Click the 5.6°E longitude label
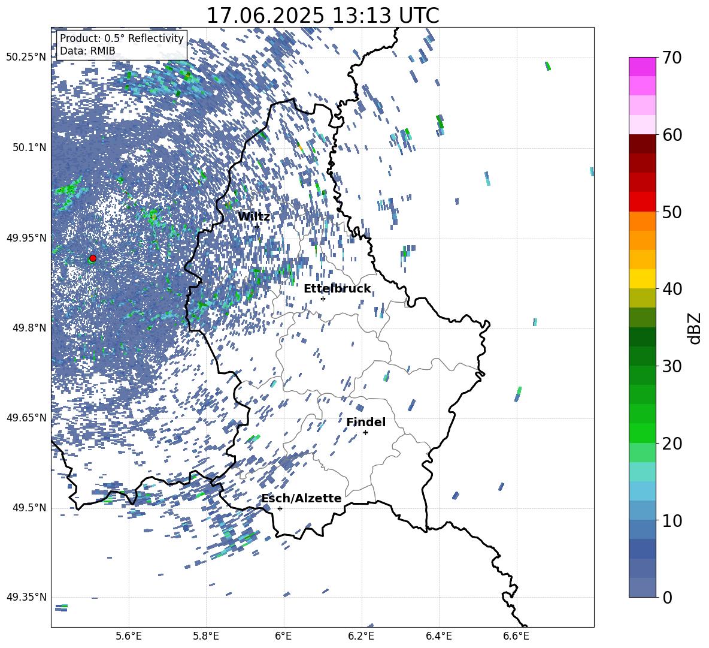709x648 pixels. 129,636
